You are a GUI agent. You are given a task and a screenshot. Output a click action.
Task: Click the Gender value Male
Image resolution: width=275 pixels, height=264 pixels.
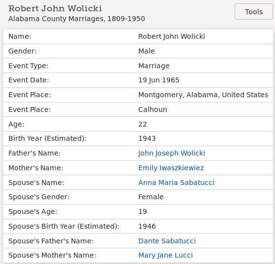tap(147, 51)
